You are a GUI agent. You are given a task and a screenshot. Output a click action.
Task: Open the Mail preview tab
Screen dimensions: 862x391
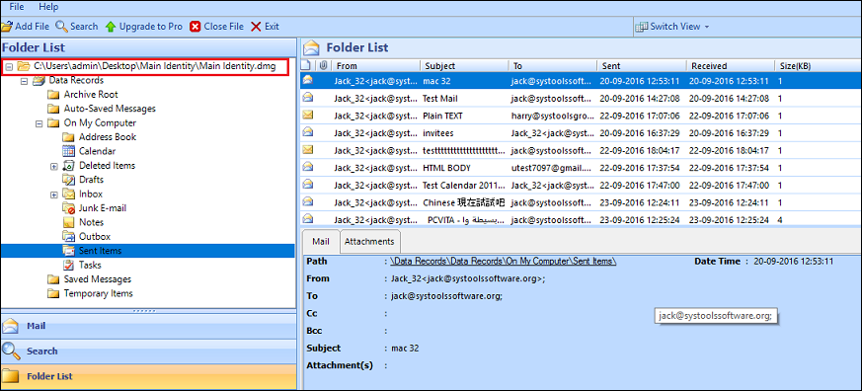point(321,242)
